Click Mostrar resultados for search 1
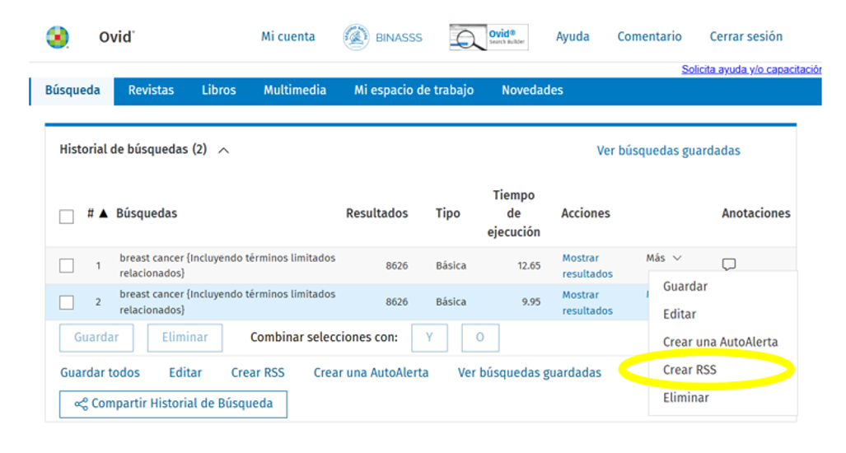This screenshot has width=846, height=453. [x=587, y=266]
